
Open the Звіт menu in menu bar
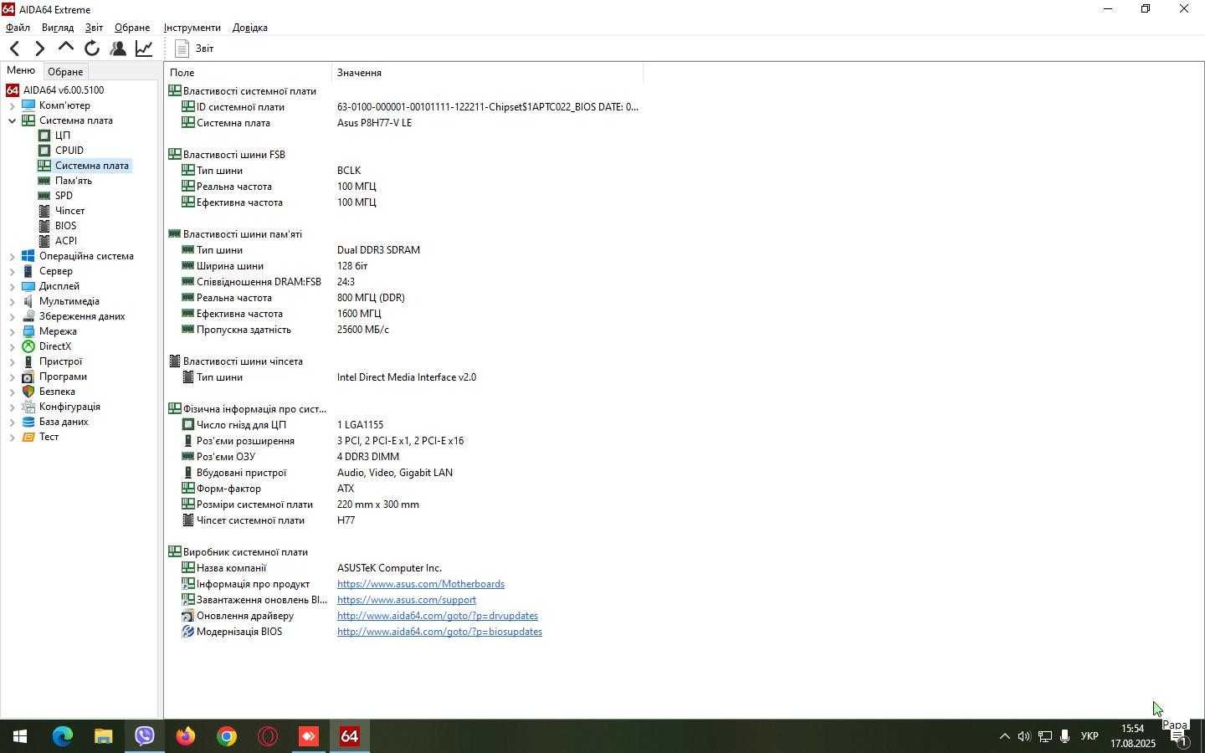[x=94, y=28]
